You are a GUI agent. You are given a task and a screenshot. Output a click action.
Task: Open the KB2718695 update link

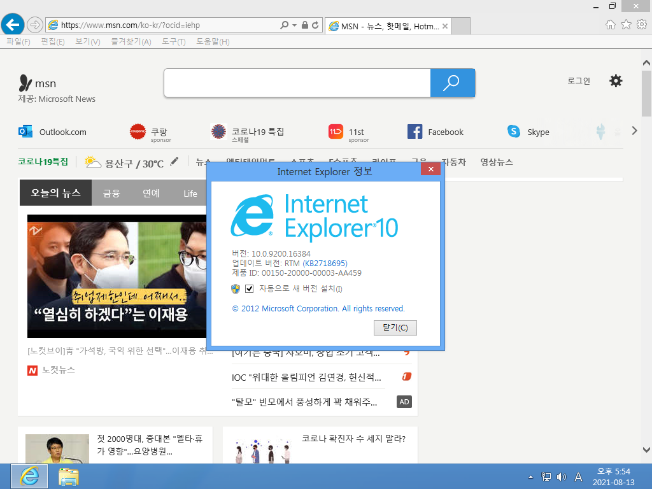(x=325, y=263)
